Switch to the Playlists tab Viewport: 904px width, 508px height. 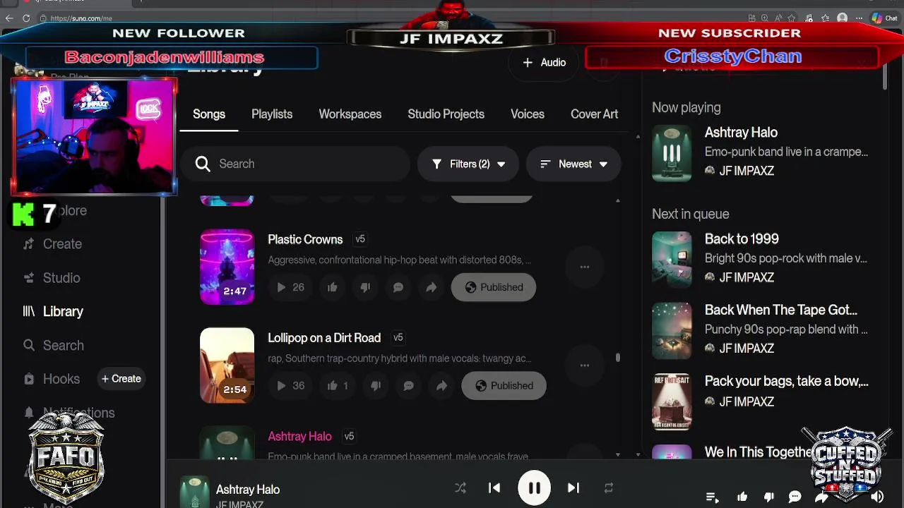(272, 114)
